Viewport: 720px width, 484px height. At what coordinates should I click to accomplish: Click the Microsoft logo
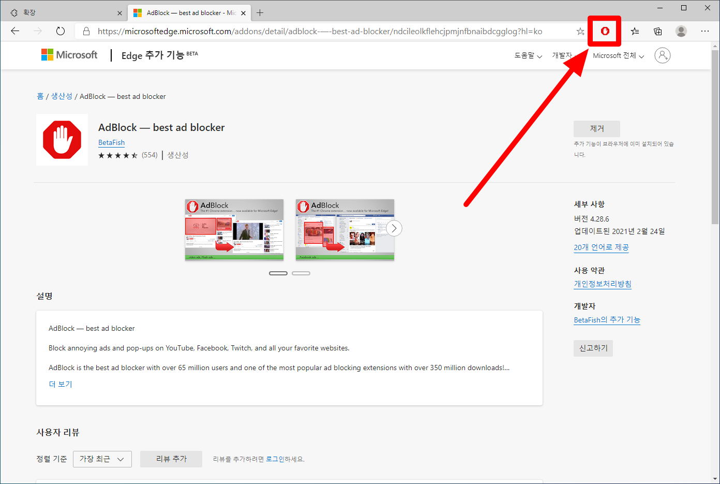click(69, 55)
